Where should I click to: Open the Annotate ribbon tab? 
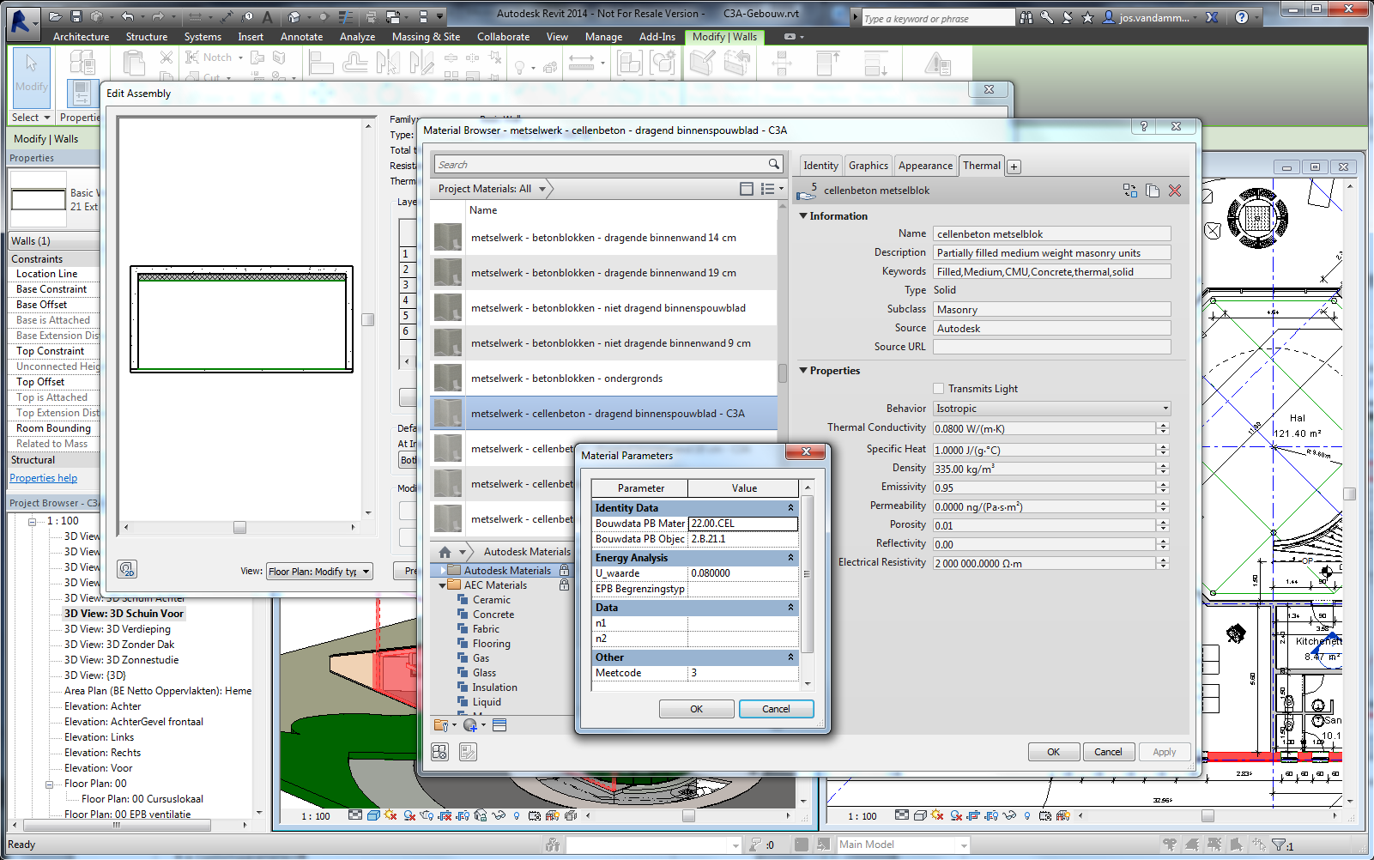[x=302, y=37]
